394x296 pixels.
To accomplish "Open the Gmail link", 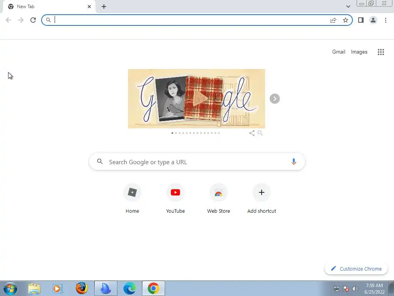I will coord(339,52).
